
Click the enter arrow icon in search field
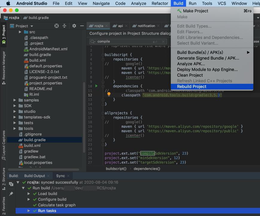coord(155,42)
